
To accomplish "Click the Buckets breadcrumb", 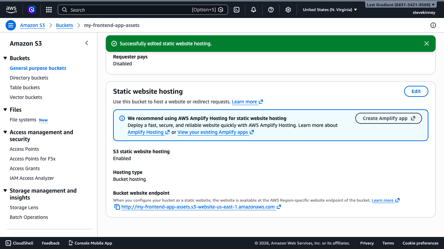I will click(x=65, y=25).
